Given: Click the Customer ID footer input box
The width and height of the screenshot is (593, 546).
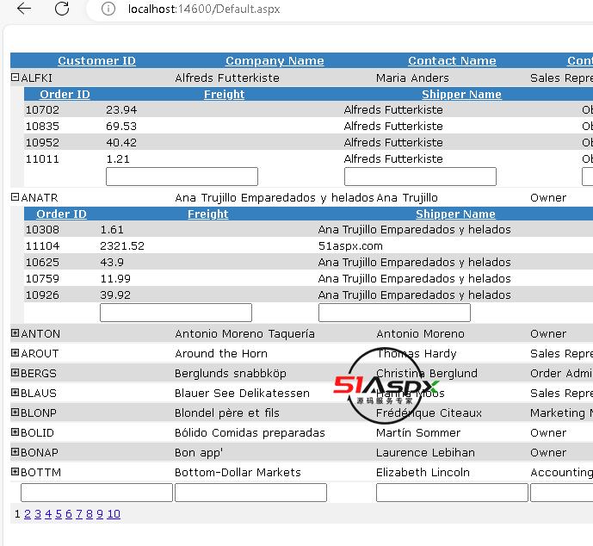Looking at the screenshot, I should [96, 493].
